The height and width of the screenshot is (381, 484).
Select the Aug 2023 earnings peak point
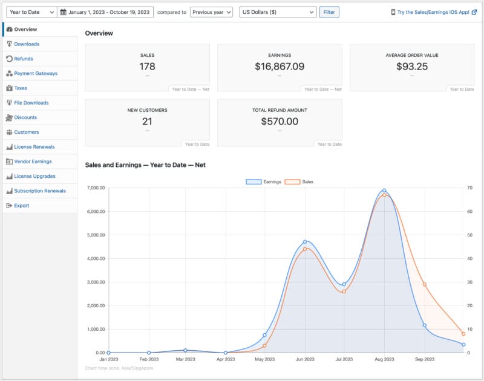(x=384, y=190)
